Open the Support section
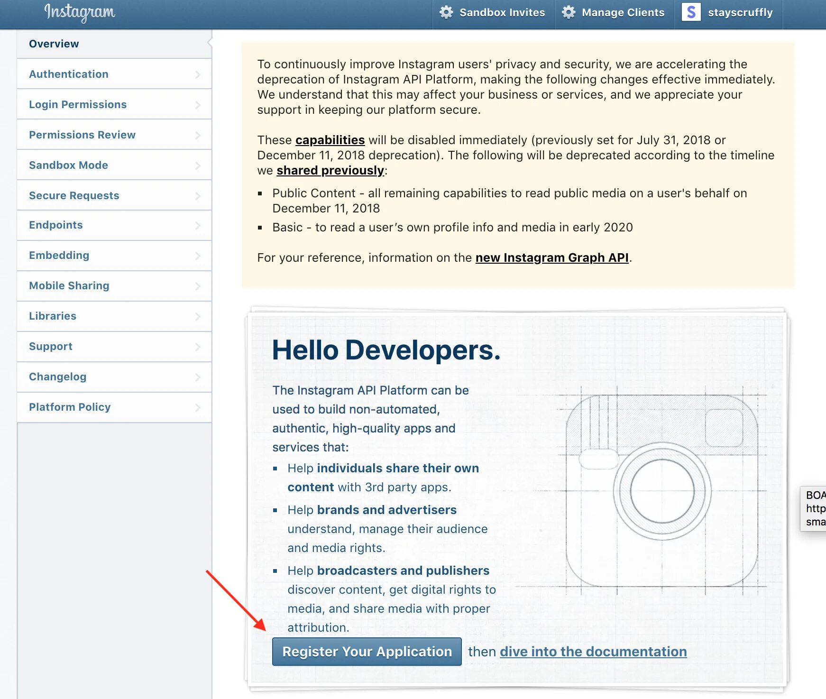This screenshot has width=826, height=699. 114,347
